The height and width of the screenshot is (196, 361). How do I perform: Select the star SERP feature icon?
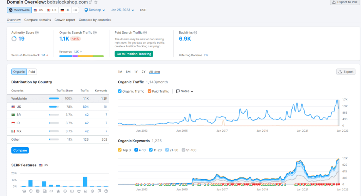click(x=58, y=191)
